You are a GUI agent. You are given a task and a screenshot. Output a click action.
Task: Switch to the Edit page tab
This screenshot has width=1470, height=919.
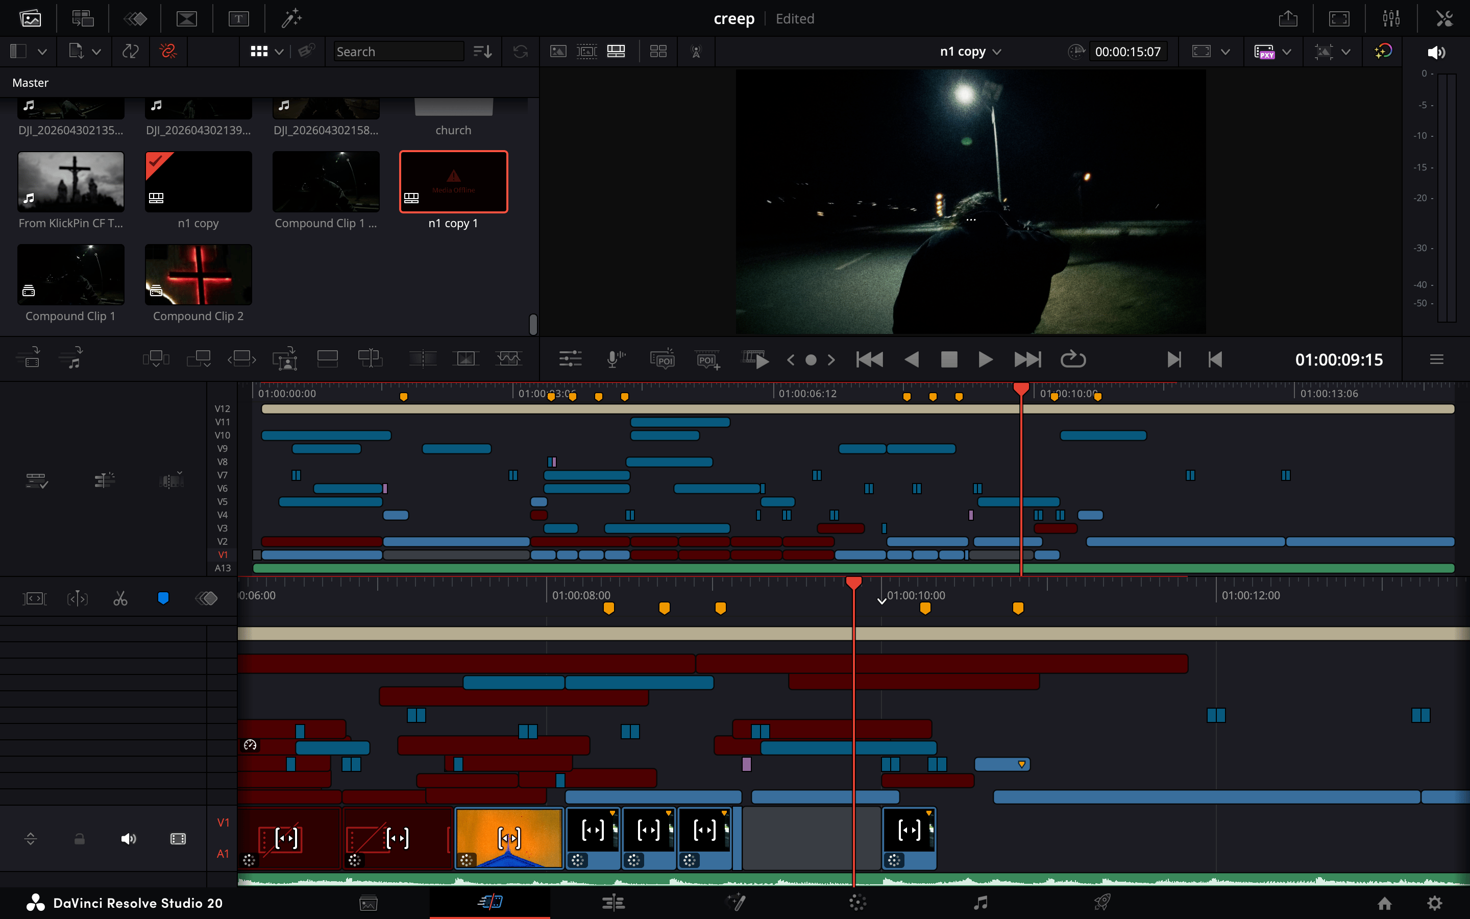613,903
